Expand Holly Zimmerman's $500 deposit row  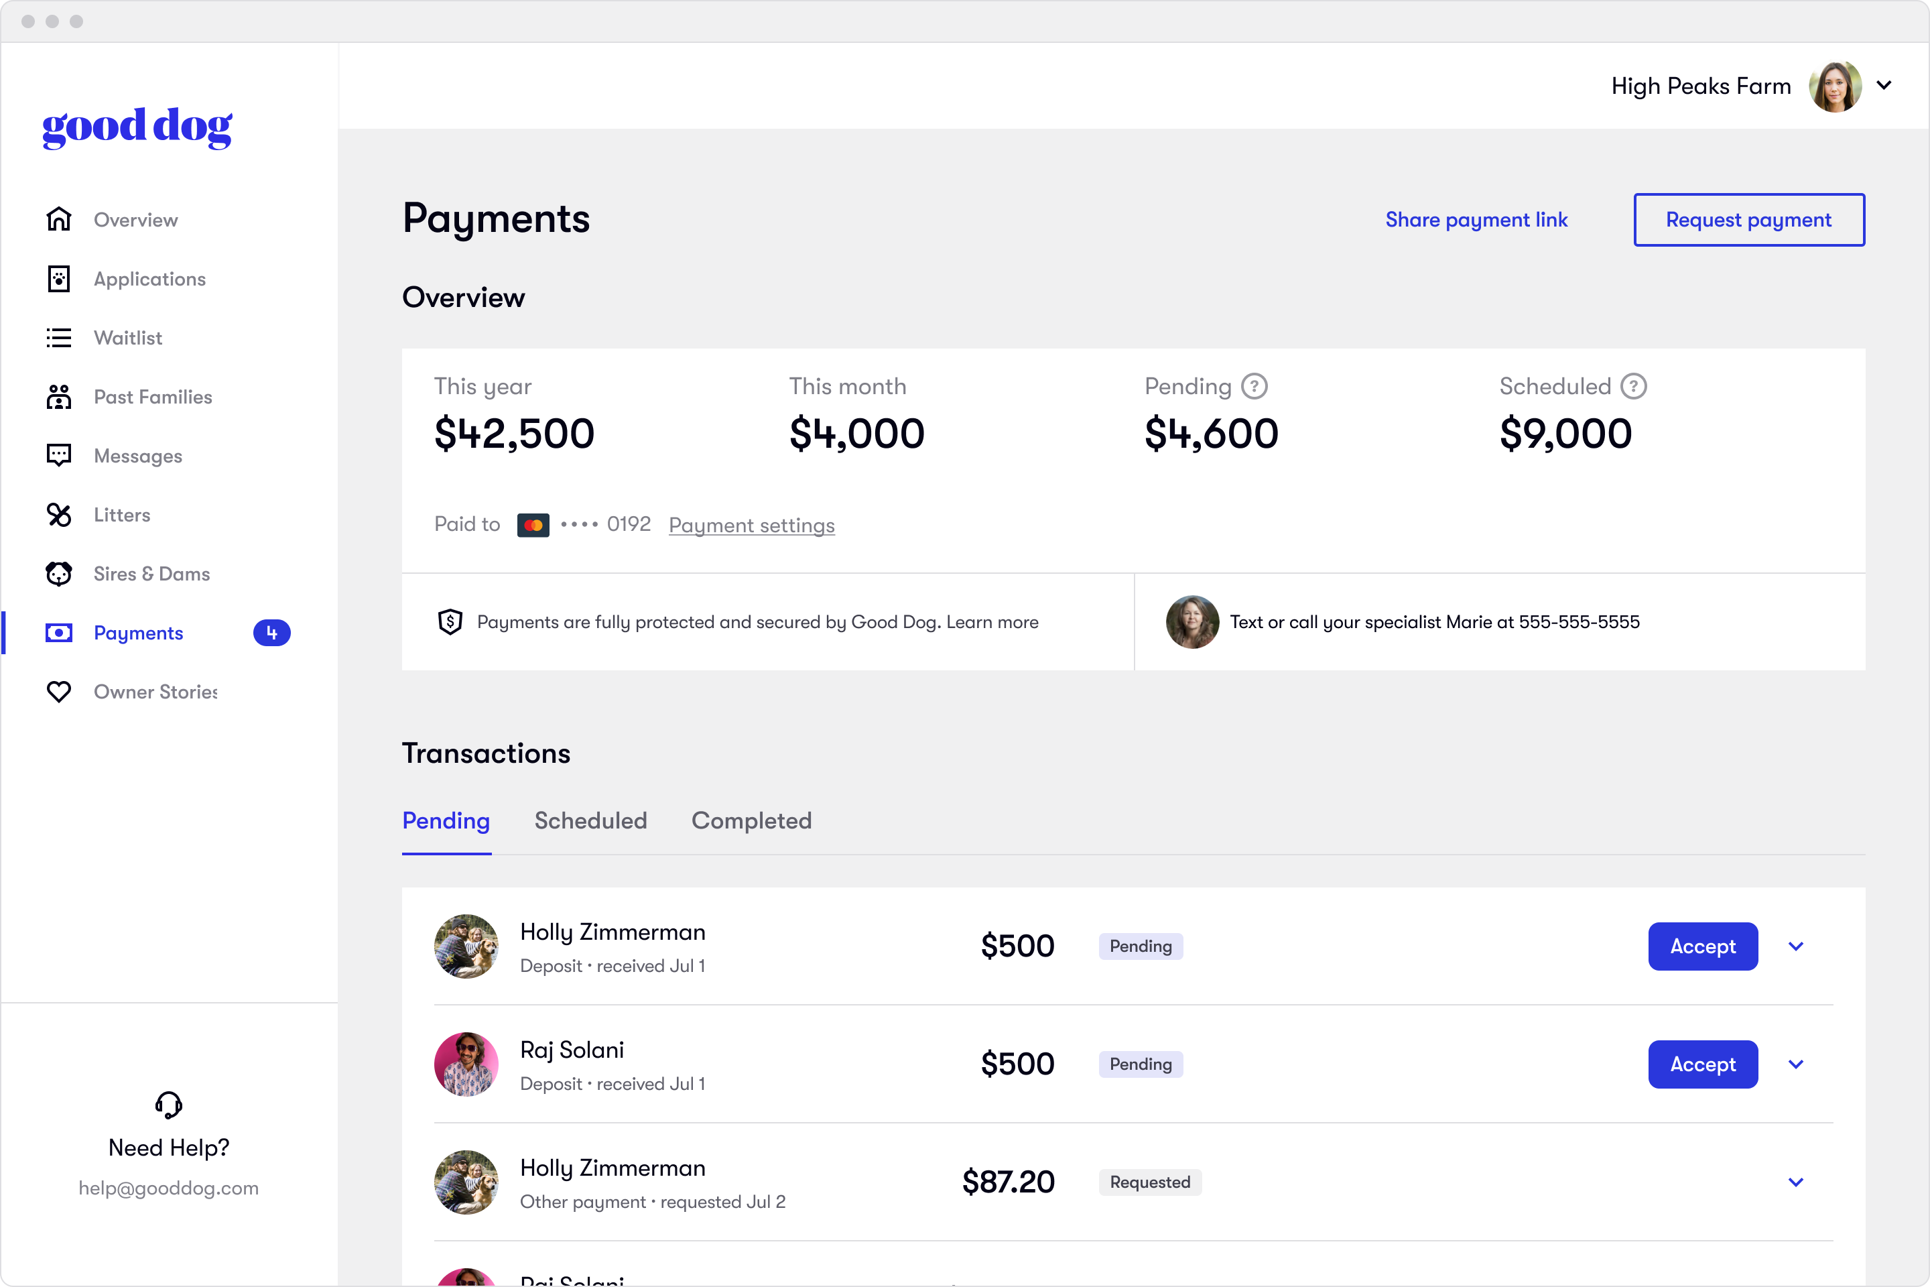coord(1795,946)
